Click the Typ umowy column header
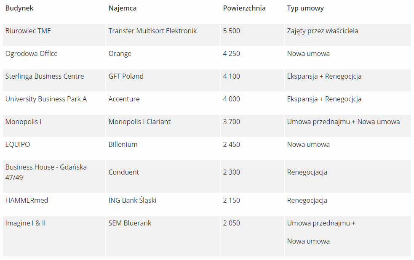Viewport: 414px width, 260px height. pyautogui.click(x=305, y=8)
